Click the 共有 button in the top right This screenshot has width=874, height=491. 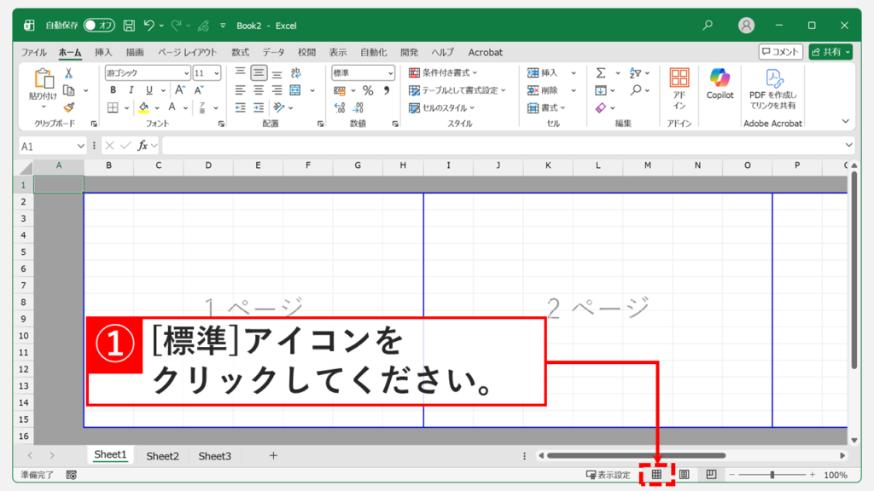pos(830,51)
